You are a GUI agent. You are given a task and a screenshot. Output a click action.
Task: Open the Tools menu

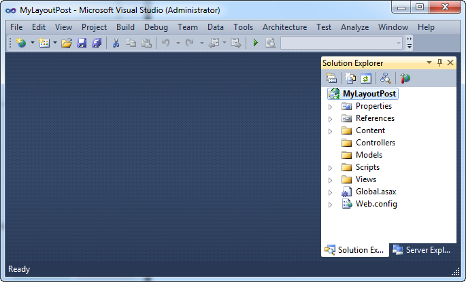(243, 27)
